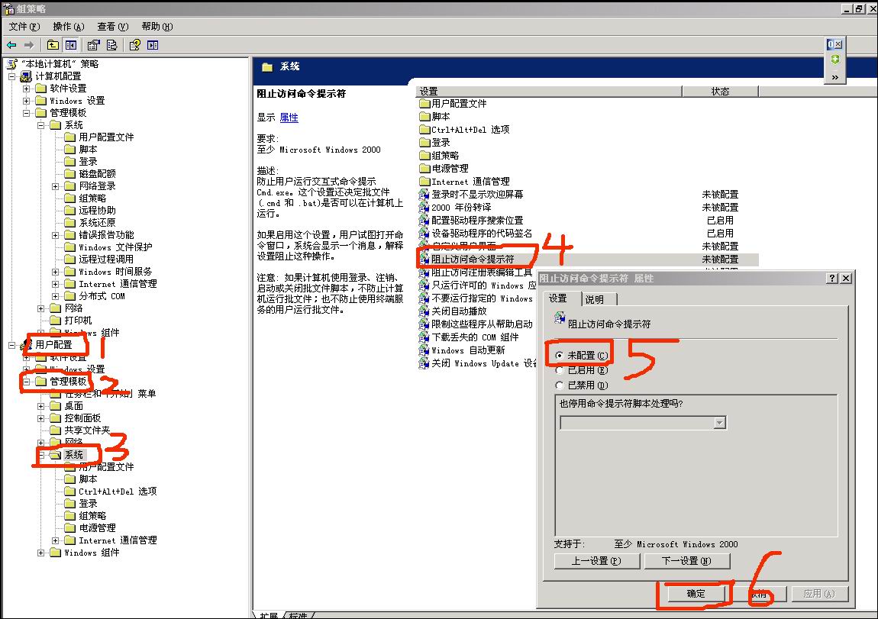Switch to the 说明 tab
Screen dimensions: 878x619
(x=594, y=299)
